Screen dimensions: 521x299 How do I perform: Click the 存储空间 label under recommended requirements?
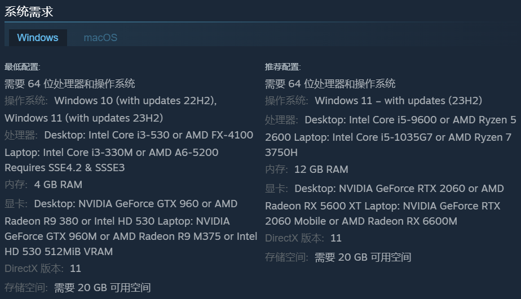click(287, 257)
